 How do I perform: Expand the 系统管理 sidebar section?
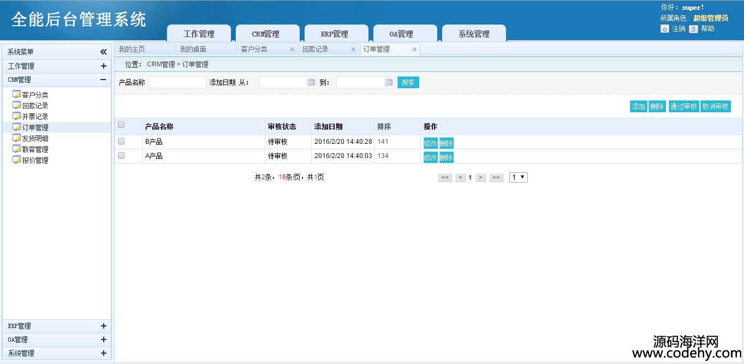(x=104, y=353)
